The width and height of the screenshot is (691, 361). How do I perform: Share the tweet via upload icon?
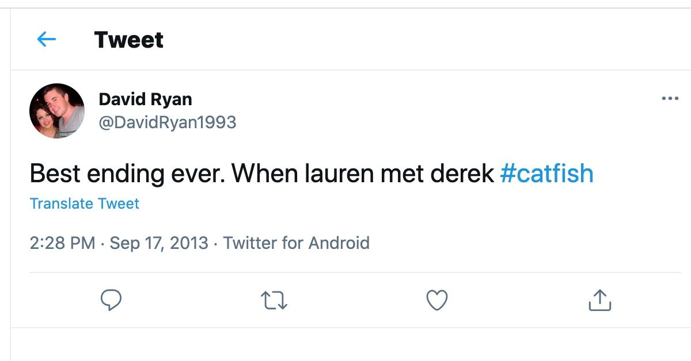(599, 299)
